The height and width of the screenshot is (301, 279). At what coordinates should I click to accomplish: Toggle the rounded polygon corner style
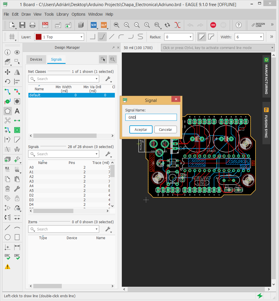click(x=211, y=37)
